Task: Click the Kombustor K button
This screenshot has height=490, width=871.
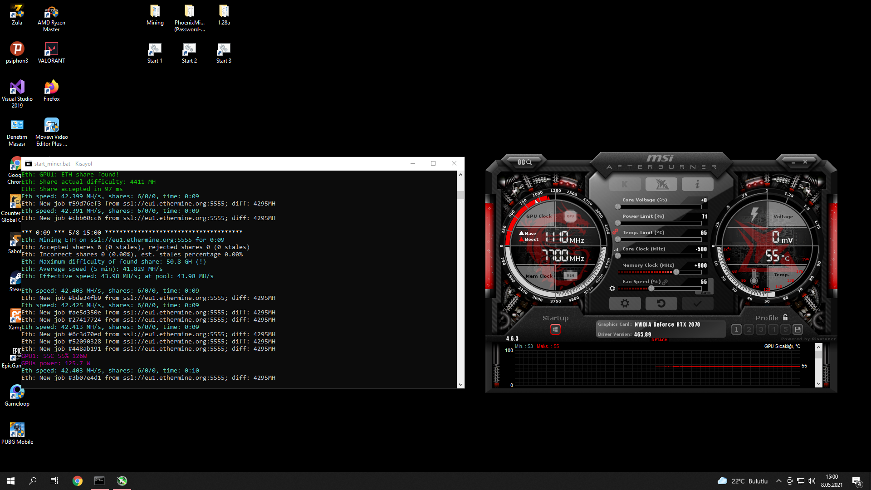Action: click(625, 184)
